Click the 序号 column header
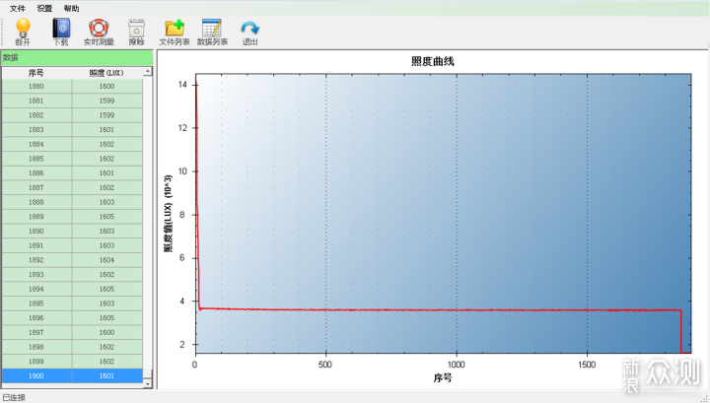This screenshot has width=710, height=403. pos(36,73)
